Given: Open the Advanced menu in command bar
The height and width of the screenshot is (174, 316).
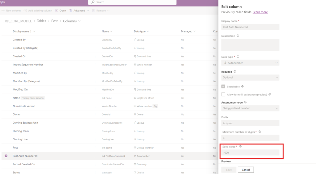Looking at the screenshot, I should coord(79,11).
